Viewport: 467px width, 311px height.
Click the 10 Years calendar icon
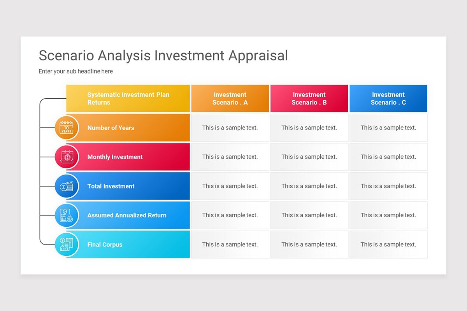(x=67, y=128)
